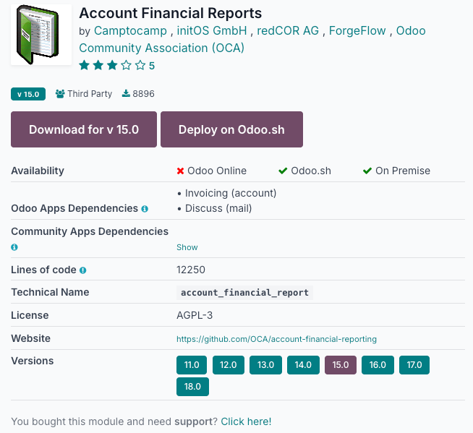Click the AGPL-3 license text
This screenshot has width=473, height=433.
195,315
